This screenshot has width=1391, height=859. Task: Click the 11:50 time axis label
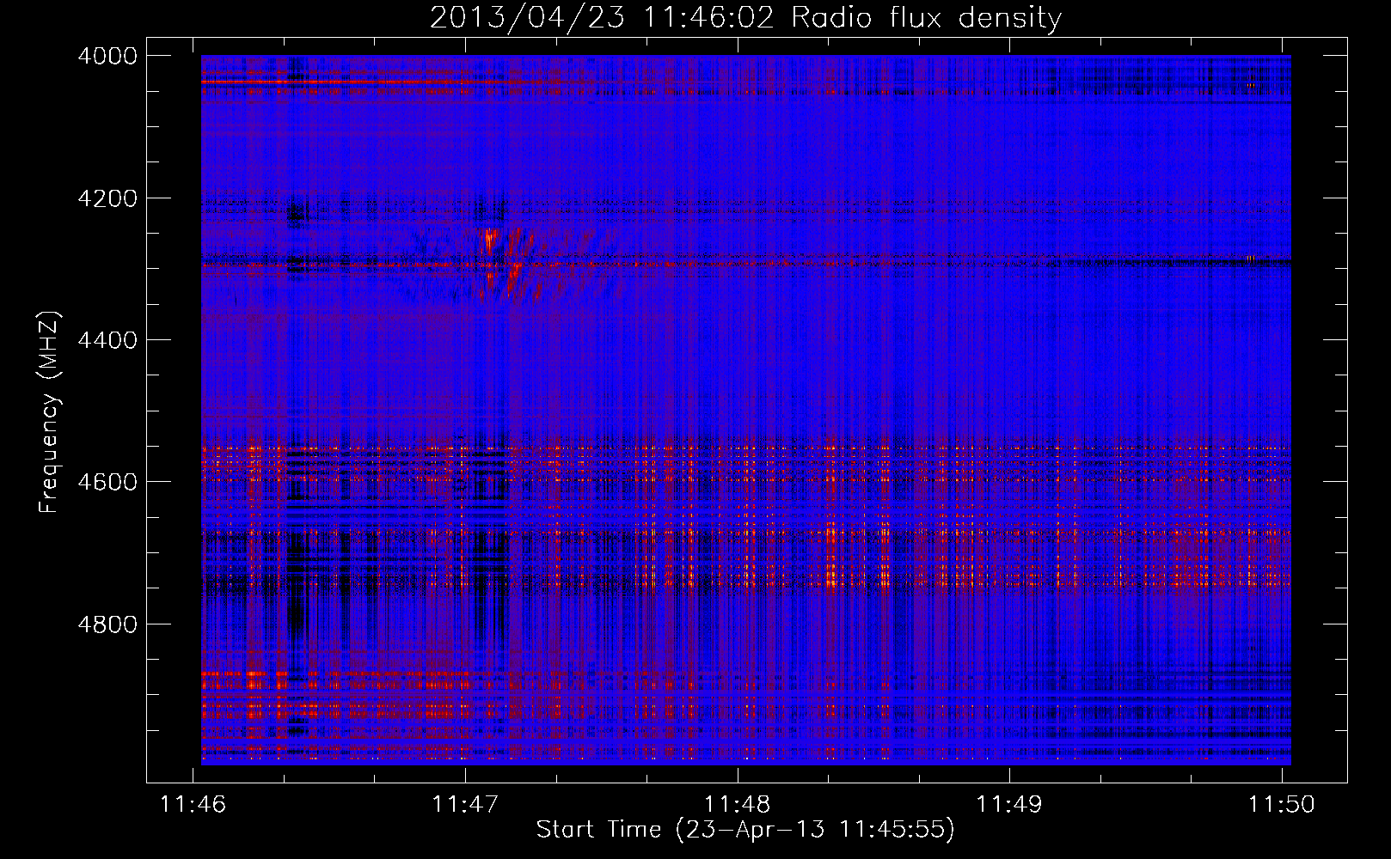(x=1281, y=805)
